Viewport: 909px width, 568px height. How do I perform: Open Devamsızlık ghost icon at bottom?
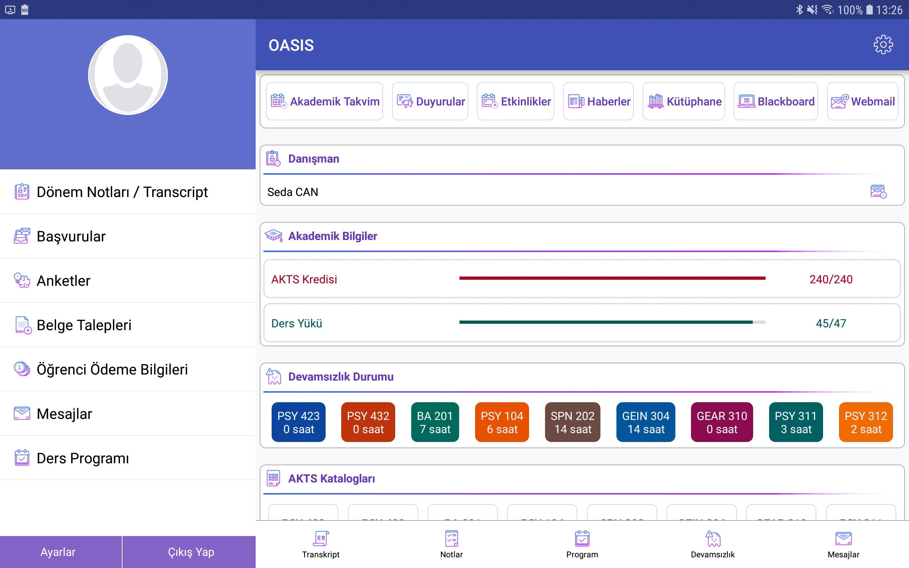coord(713,539)
